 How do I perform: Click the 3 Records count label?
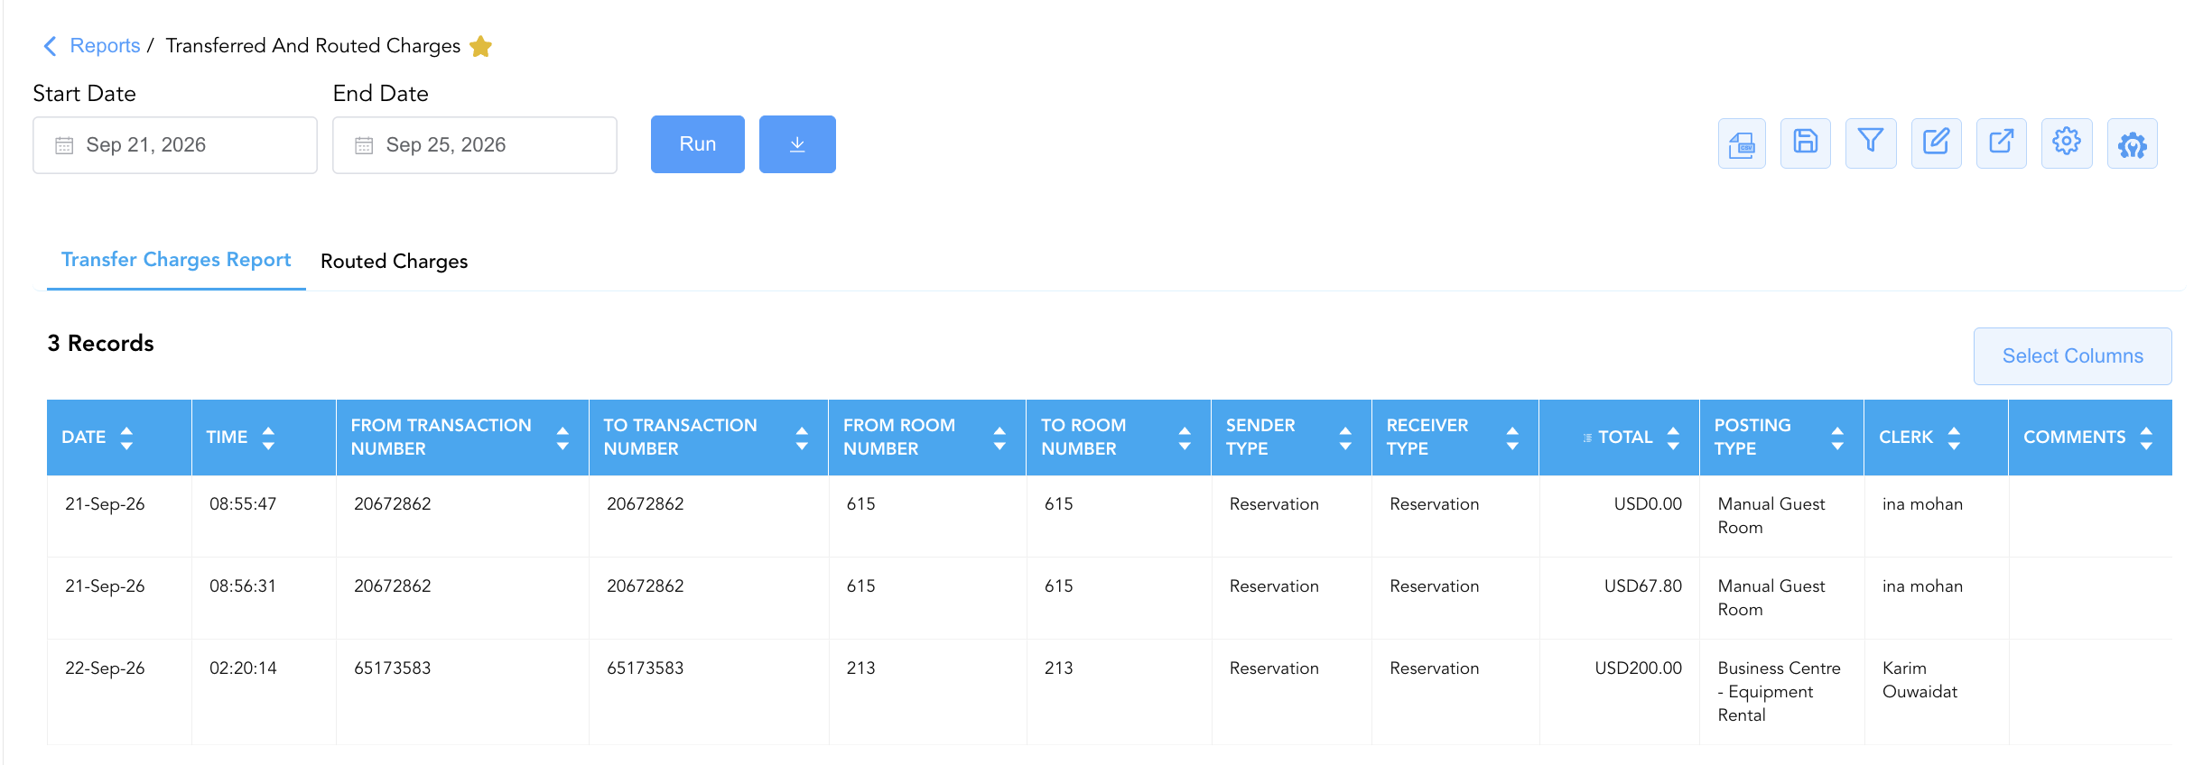tap(100, 344)
